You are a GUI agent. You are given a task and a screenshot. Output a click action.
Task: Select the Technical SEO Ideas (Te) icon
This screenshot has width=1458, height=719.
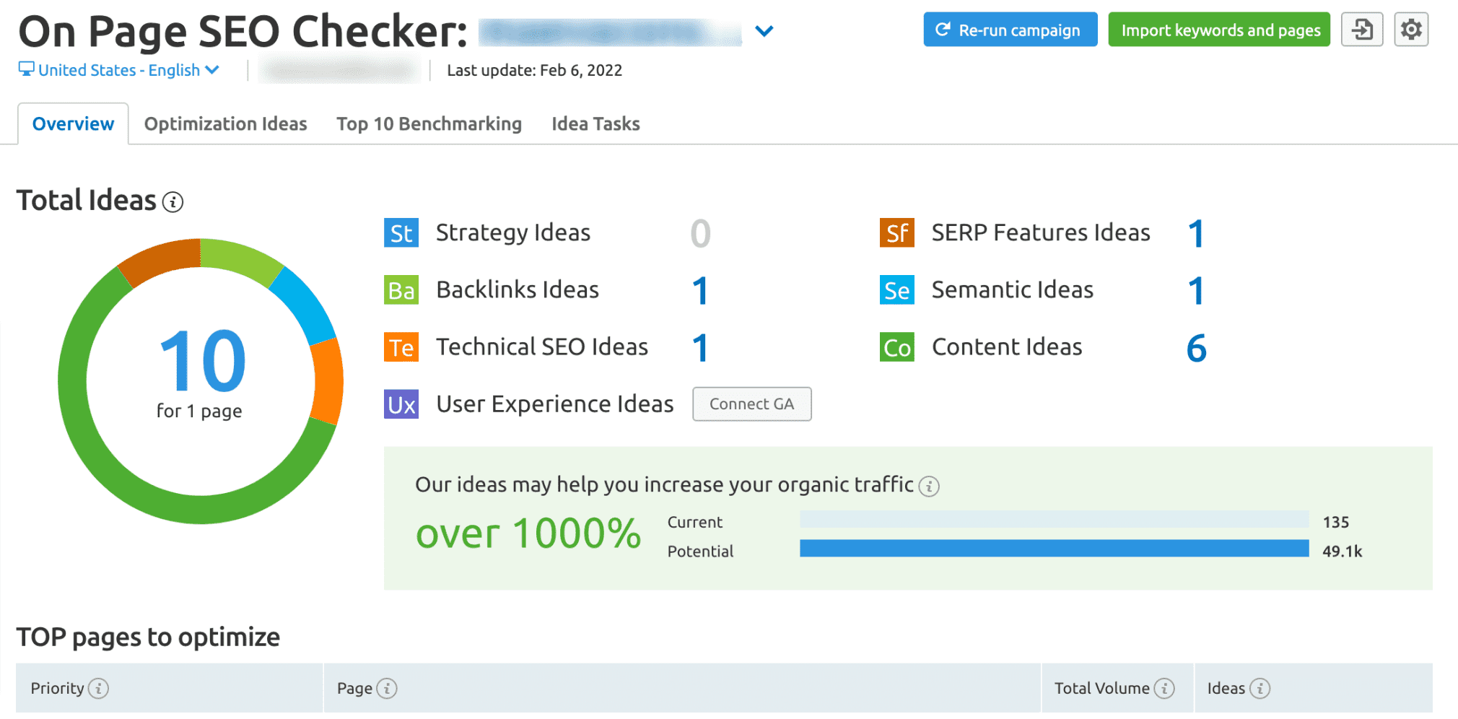[400, 347]
